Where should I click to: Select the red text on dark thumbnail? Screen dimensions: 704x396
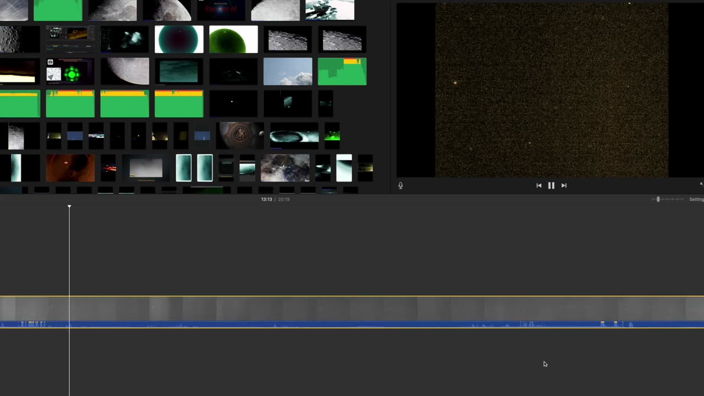[x=221, y=10]
